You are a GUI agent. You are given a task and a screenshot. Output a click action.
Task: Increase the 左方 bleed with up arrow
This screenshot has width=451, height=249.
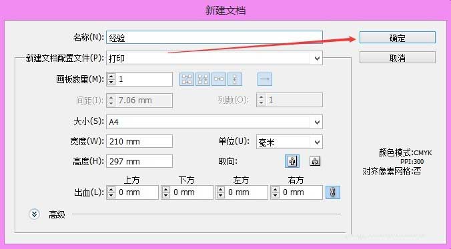tap(221, 189)
